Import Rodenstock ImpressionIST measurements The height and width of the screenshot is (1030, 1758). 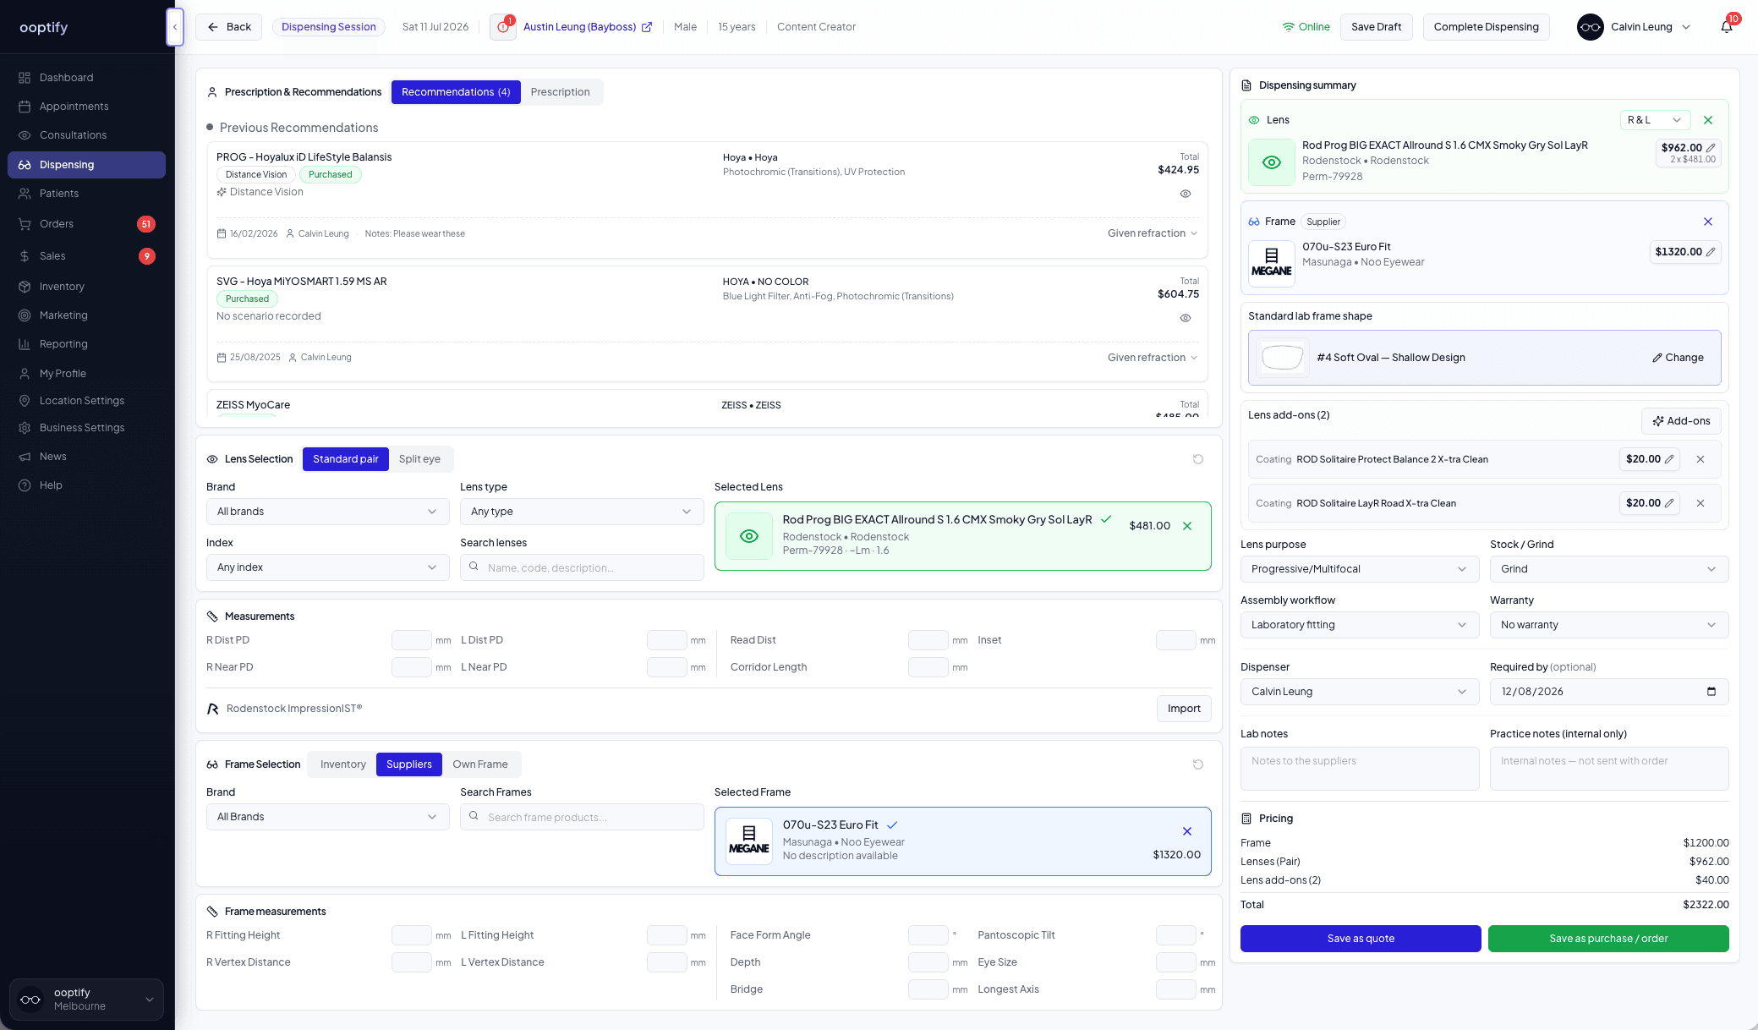coord(1184,709)
